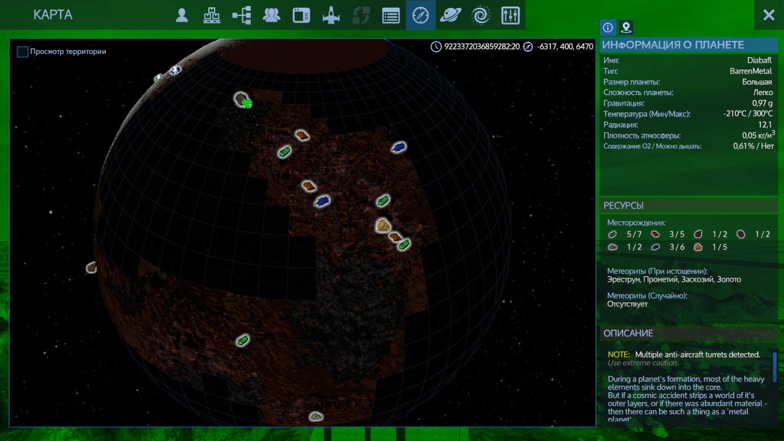Open the factions group tab icon

point(272,16)
